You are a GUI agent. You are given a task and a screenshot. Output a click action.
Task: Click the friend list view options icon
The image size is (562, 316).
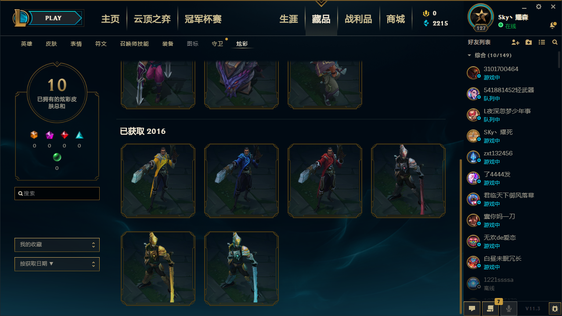click(x=542, y=42)
